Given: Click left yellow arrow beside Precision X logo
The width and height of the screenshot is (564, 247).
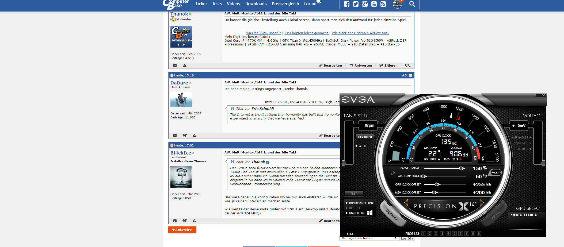Looking at the screenshot, I should pos(406,203).
